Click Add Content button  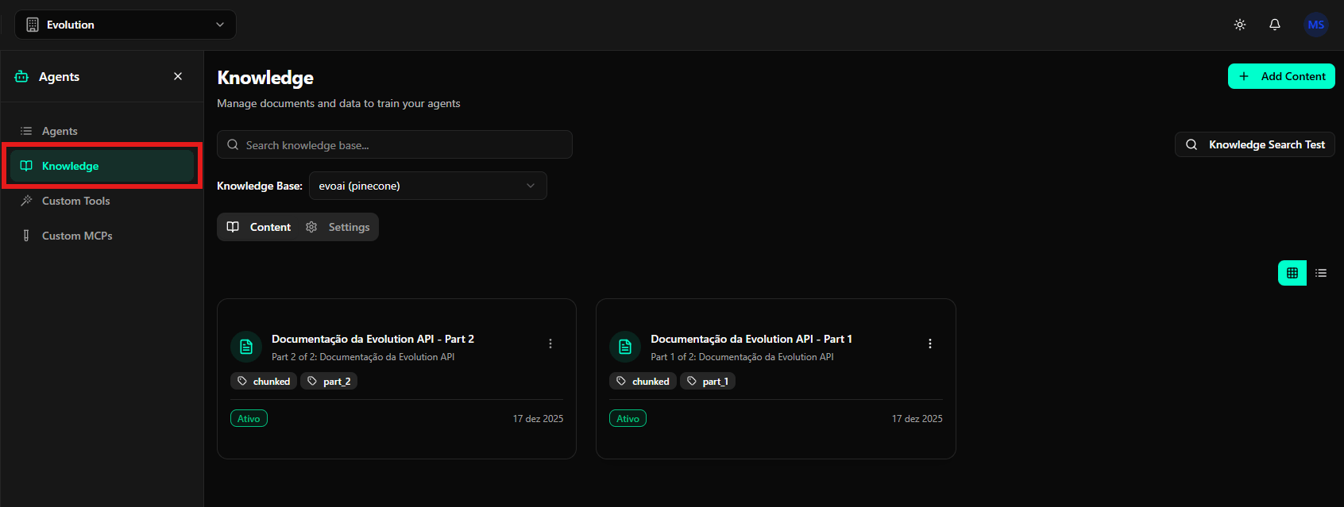click(x=1281, y=76)
